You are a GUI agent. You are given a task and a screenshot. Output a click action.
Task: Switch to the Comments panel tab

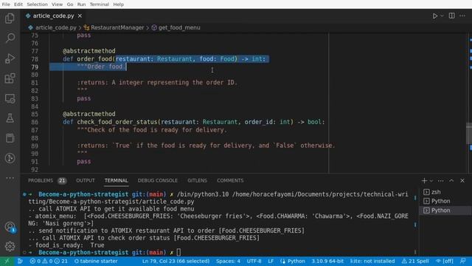click(230, 180)
